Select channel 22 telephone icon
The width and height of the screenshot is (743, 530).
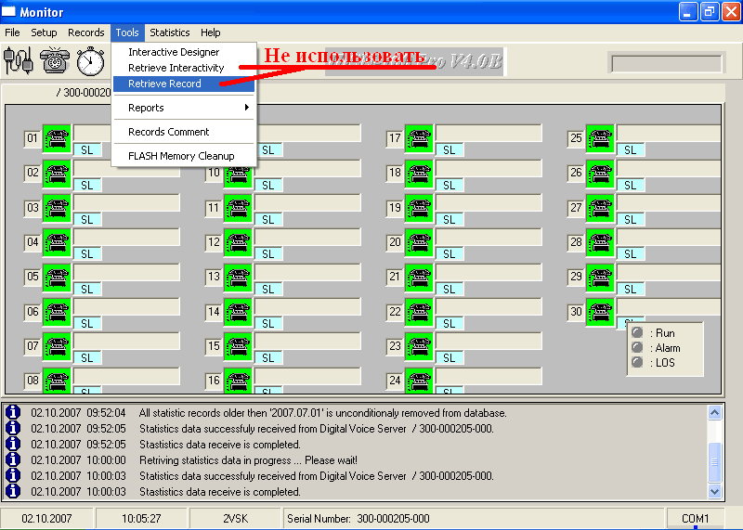pyautogui.click(x=420, y=312)
